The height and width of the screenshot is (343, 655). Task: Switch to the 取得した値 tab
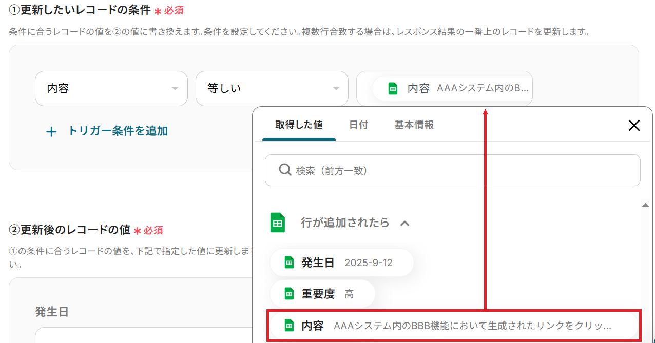click(299, 125)
